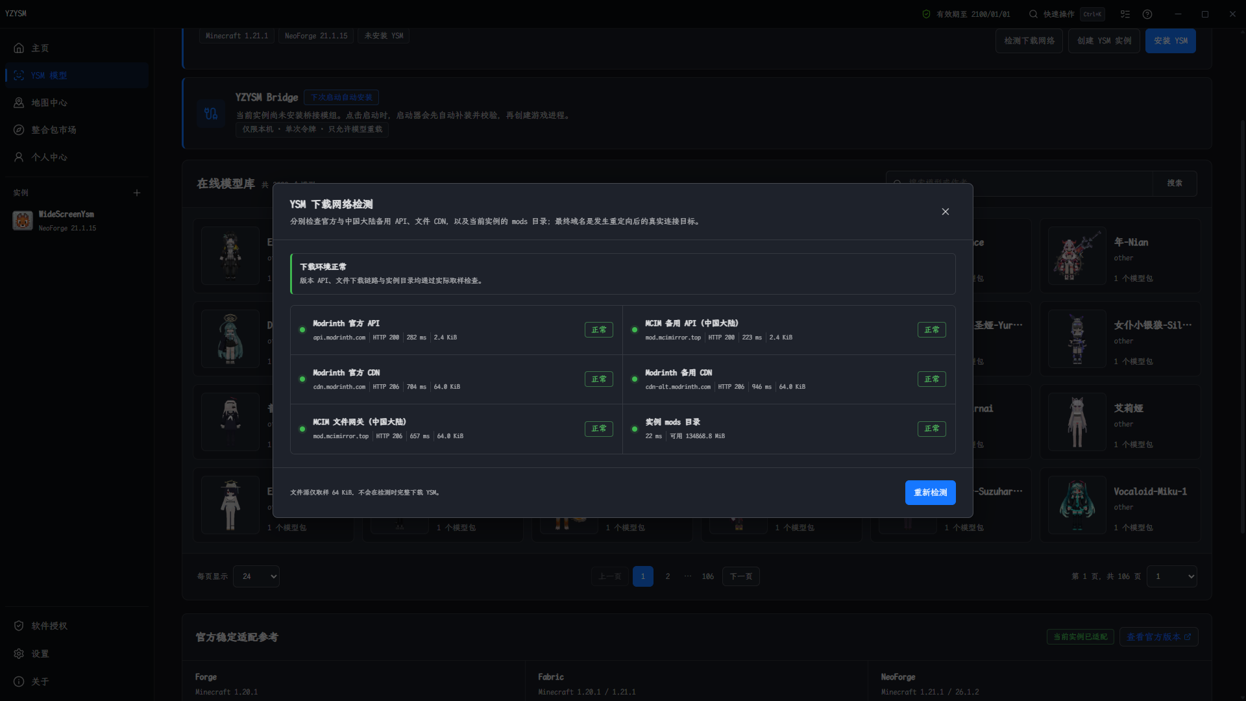This screenshot has height=701, width=1246.
Task: Click the Ctrl+K shortcut badge
Action: 1092,14
